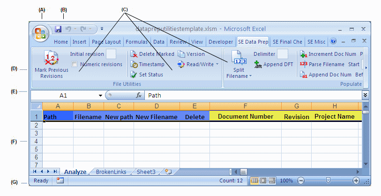381x196 pixels.
Task: Click the Version command
Action: 191,54
